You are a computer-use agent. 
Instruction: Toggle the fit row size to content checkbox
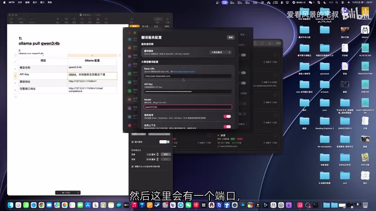pyautogui.click(x=133, y=166)
